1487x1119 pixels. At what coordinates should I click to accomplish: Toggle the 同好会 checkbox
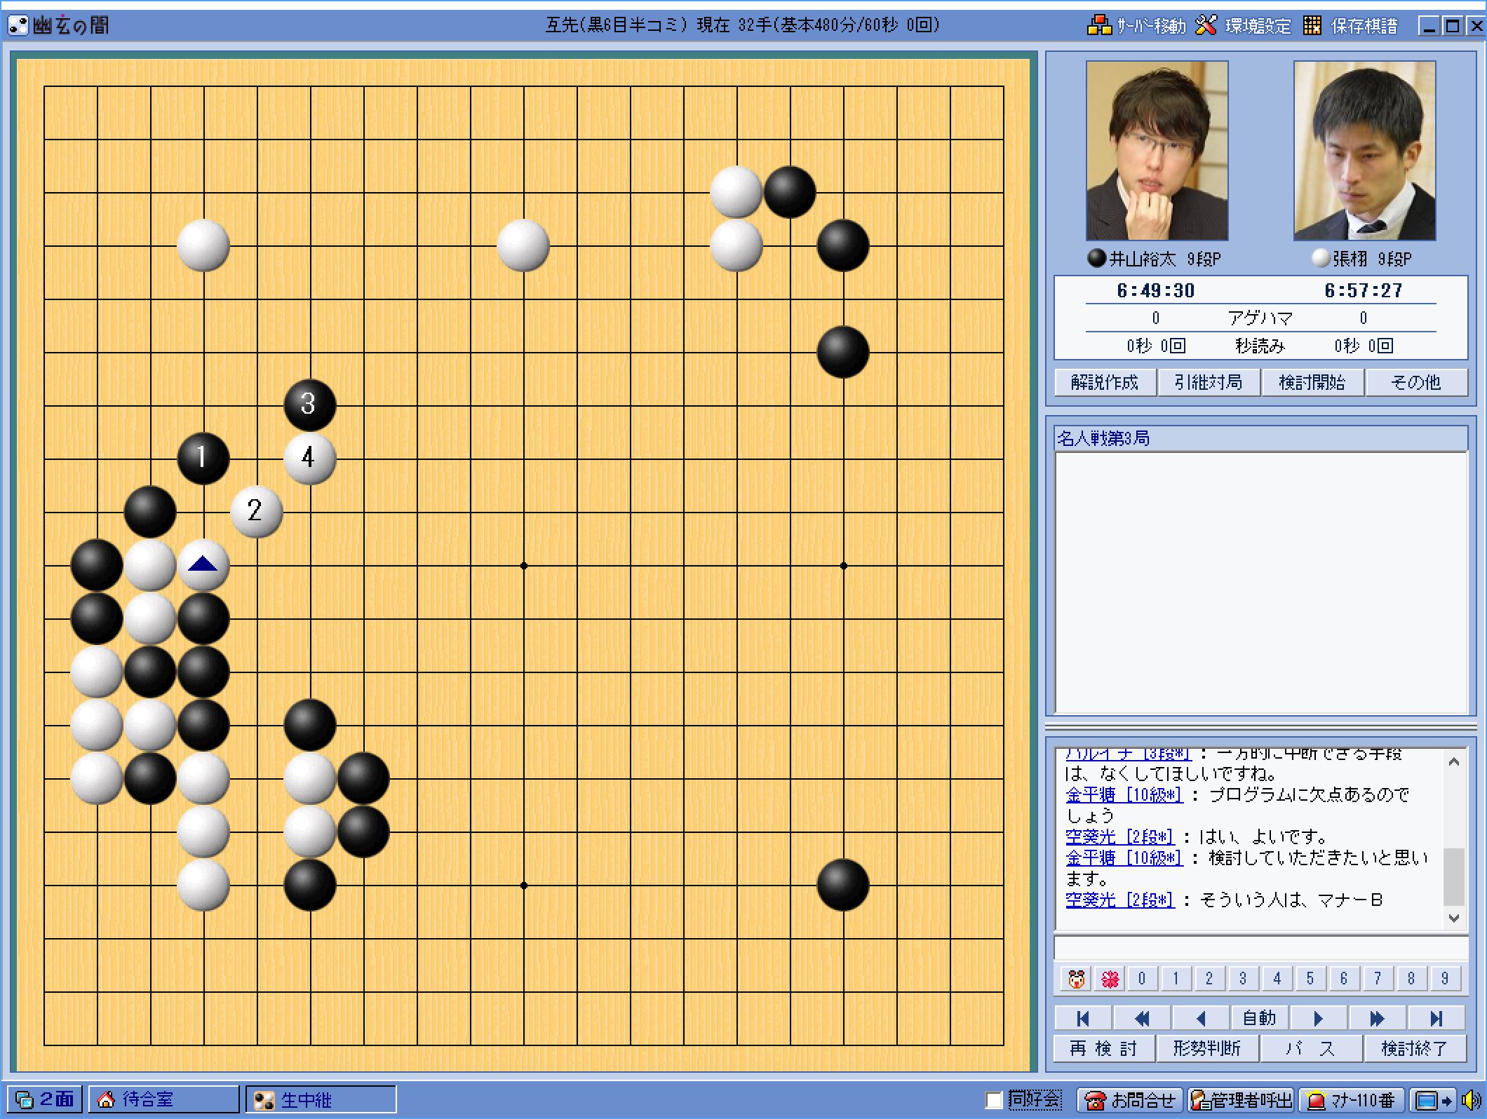994,1100
